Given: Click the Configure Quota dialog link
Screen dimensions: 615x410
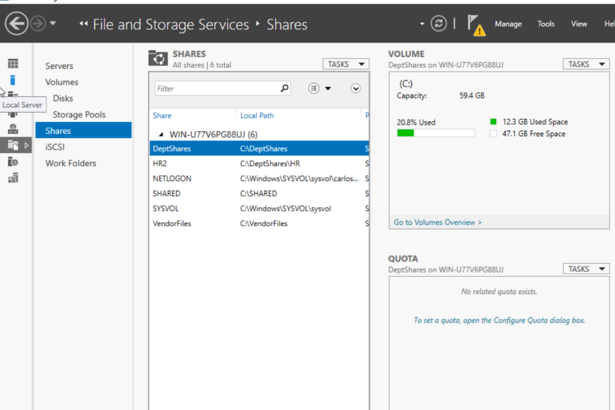Looking at the screenshot, I should pos(498,321).
